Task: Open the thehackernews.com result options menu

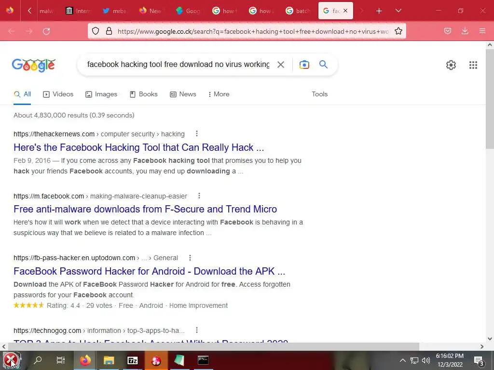Action: tap(197, 134)
